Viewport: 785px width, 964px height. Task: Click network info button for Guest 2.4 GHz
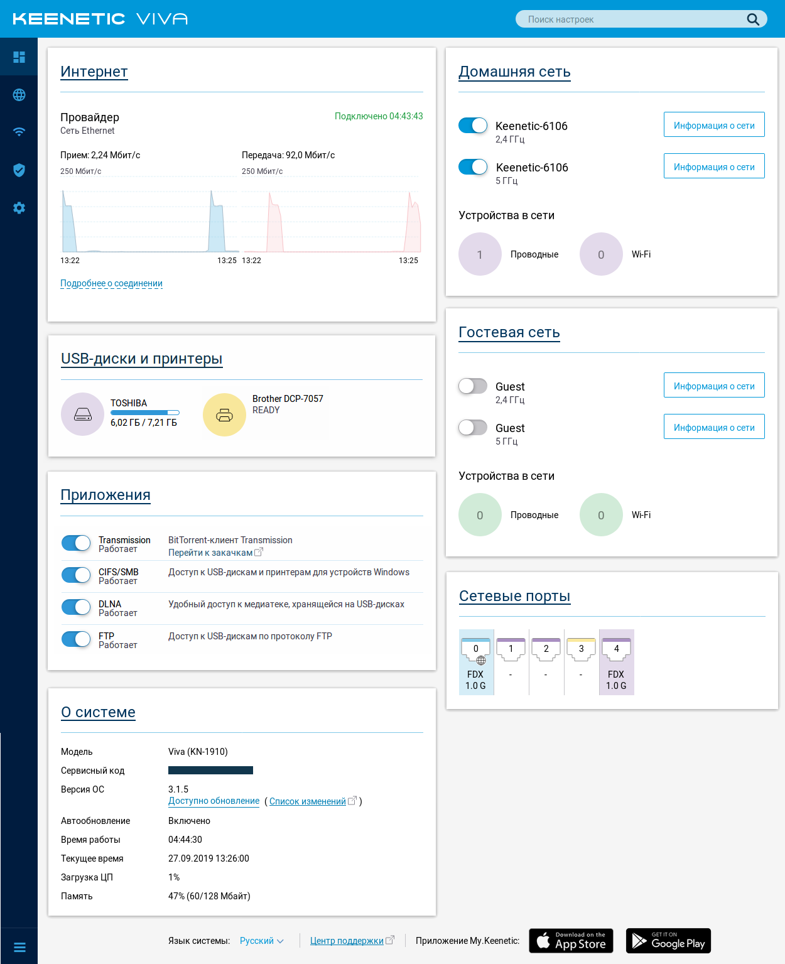(714, 386)
